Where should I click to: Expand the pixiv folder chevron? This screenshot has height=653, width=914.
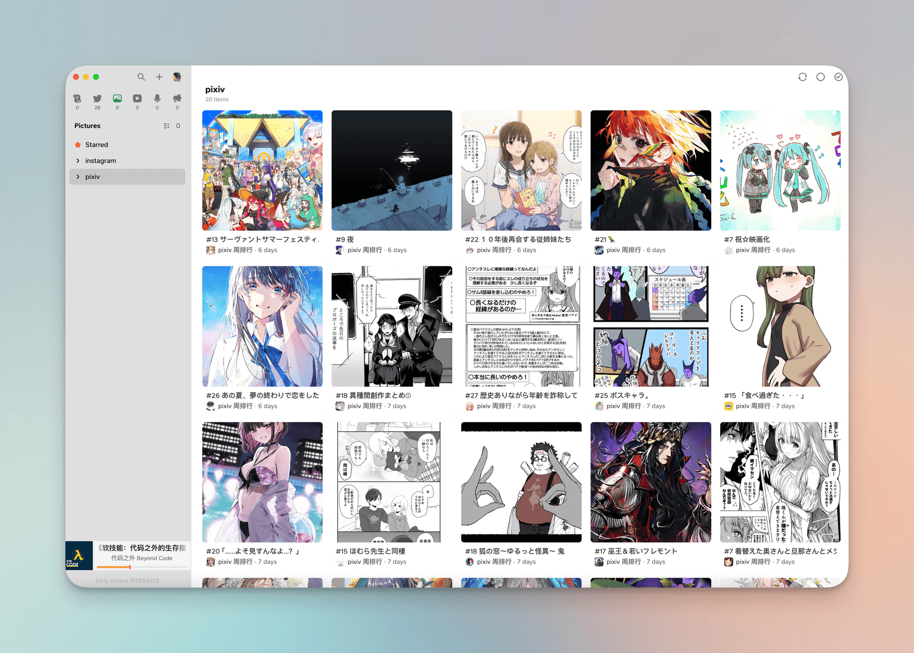coord(78,177)
